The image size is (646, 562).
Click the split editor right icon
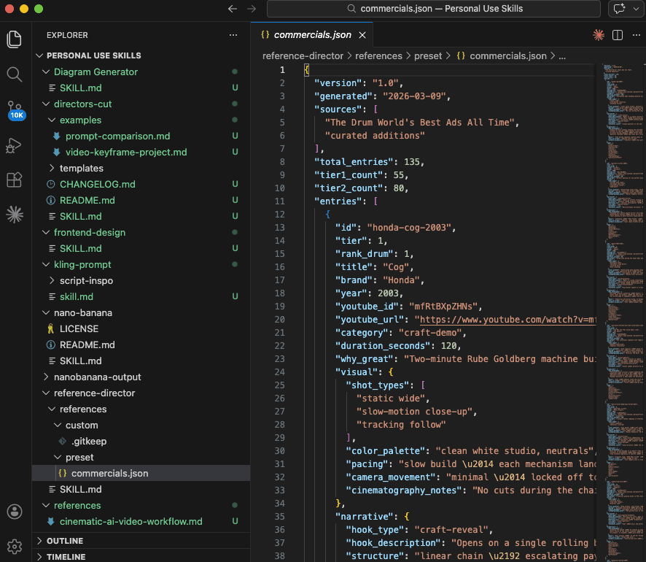tap(618, 35)
